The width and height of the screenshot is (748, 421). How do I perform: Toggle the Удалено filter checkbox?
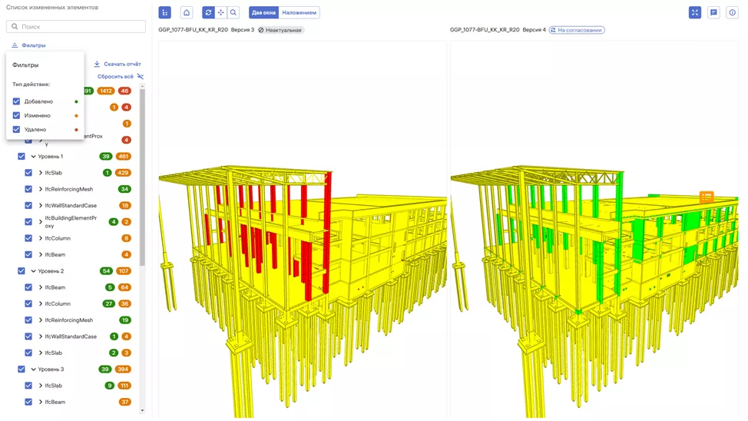coord(17,129)
